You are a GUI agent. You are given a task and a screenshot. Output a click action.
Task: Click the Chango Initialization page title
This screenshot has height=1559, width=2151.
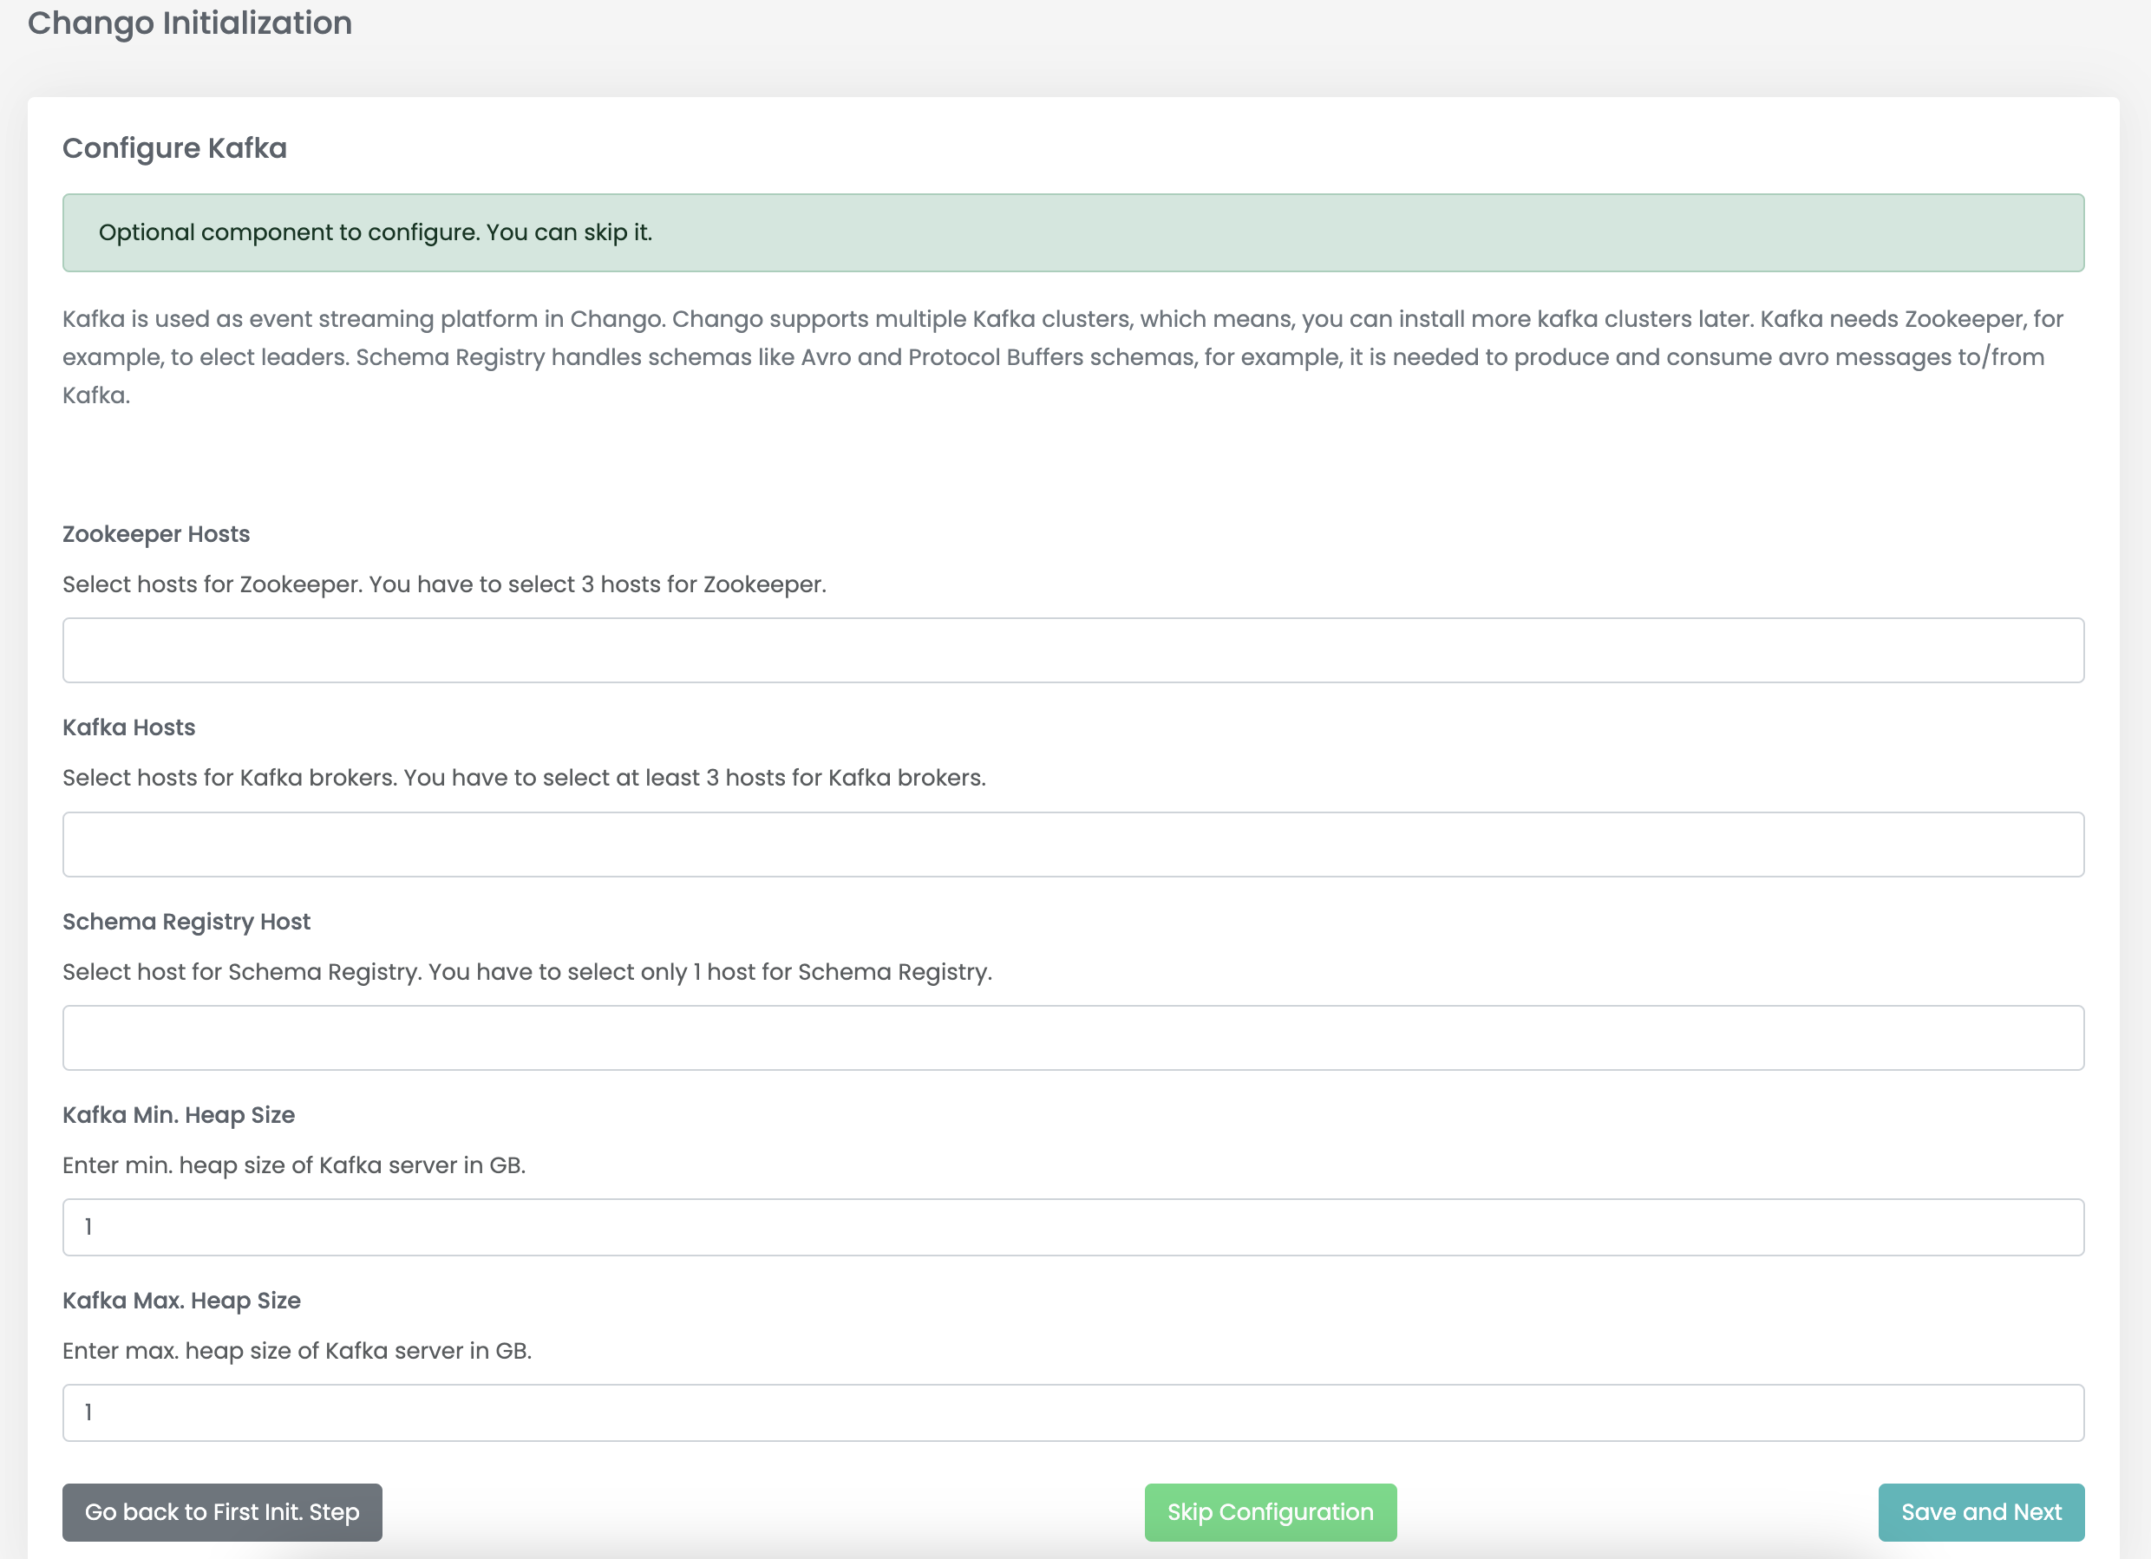tap(190, 23)
